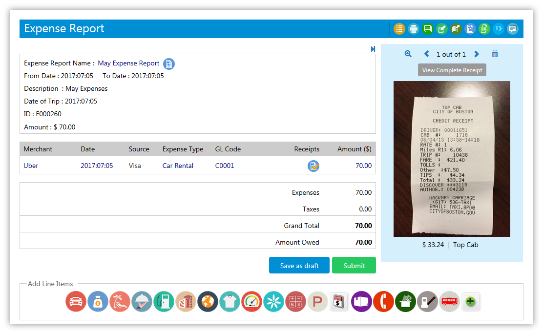Add a vacation palm tree line item
543x334 pixels.
pos(120,301)
